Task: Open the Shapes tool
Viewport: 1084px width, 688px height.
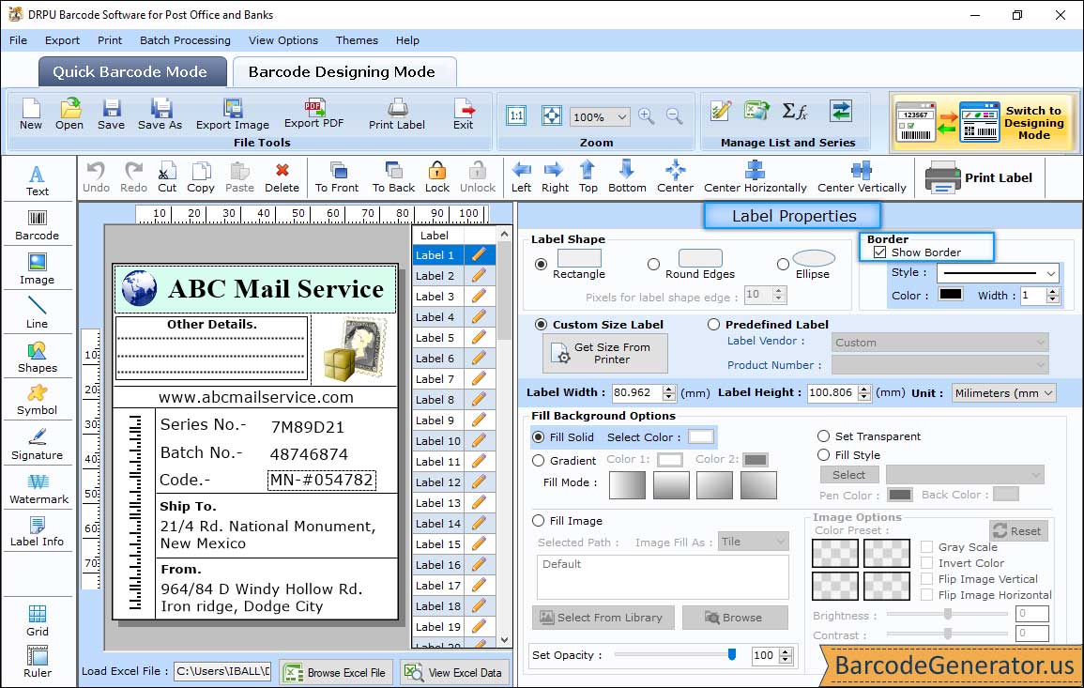Action: [x=38, y=358]
